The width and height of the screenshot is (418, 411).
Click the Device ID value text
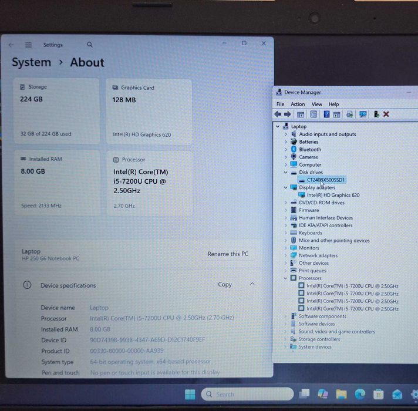[147, 340]
